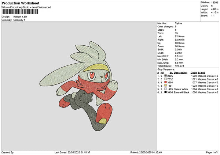Click the thread code 1071

click(x=194, y=79)
